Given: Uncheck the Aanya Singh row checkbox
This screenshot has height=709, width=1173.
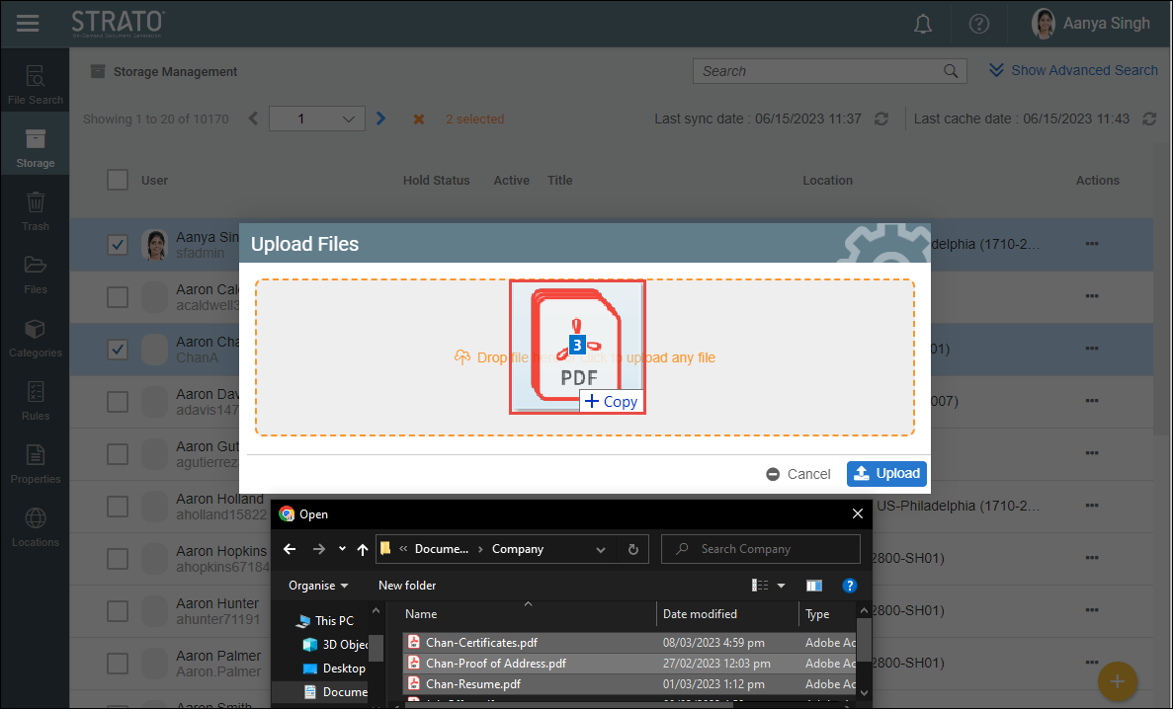Looking at the screenshot, I should pyautogui.click(x=118, y=245).
